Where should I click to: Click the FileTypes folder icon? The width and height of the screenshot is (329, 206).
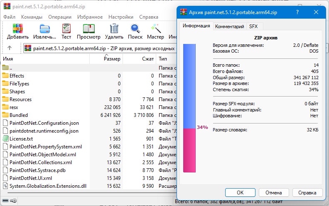click(5, 83)
